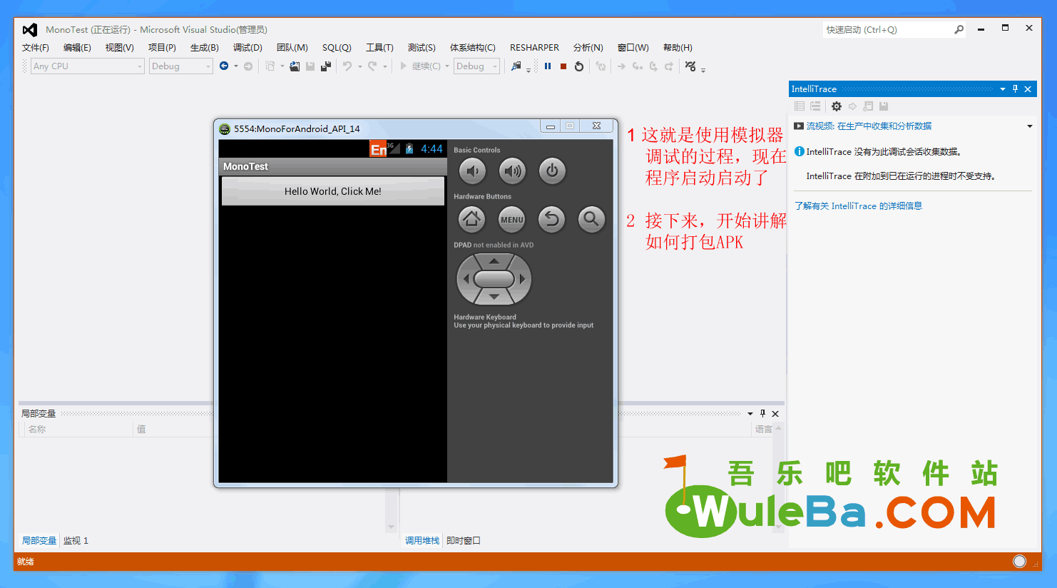The image size is (1057, 588).
Task: Tap the Hello World, Click Me! button
Action: (x=333, y=191)
